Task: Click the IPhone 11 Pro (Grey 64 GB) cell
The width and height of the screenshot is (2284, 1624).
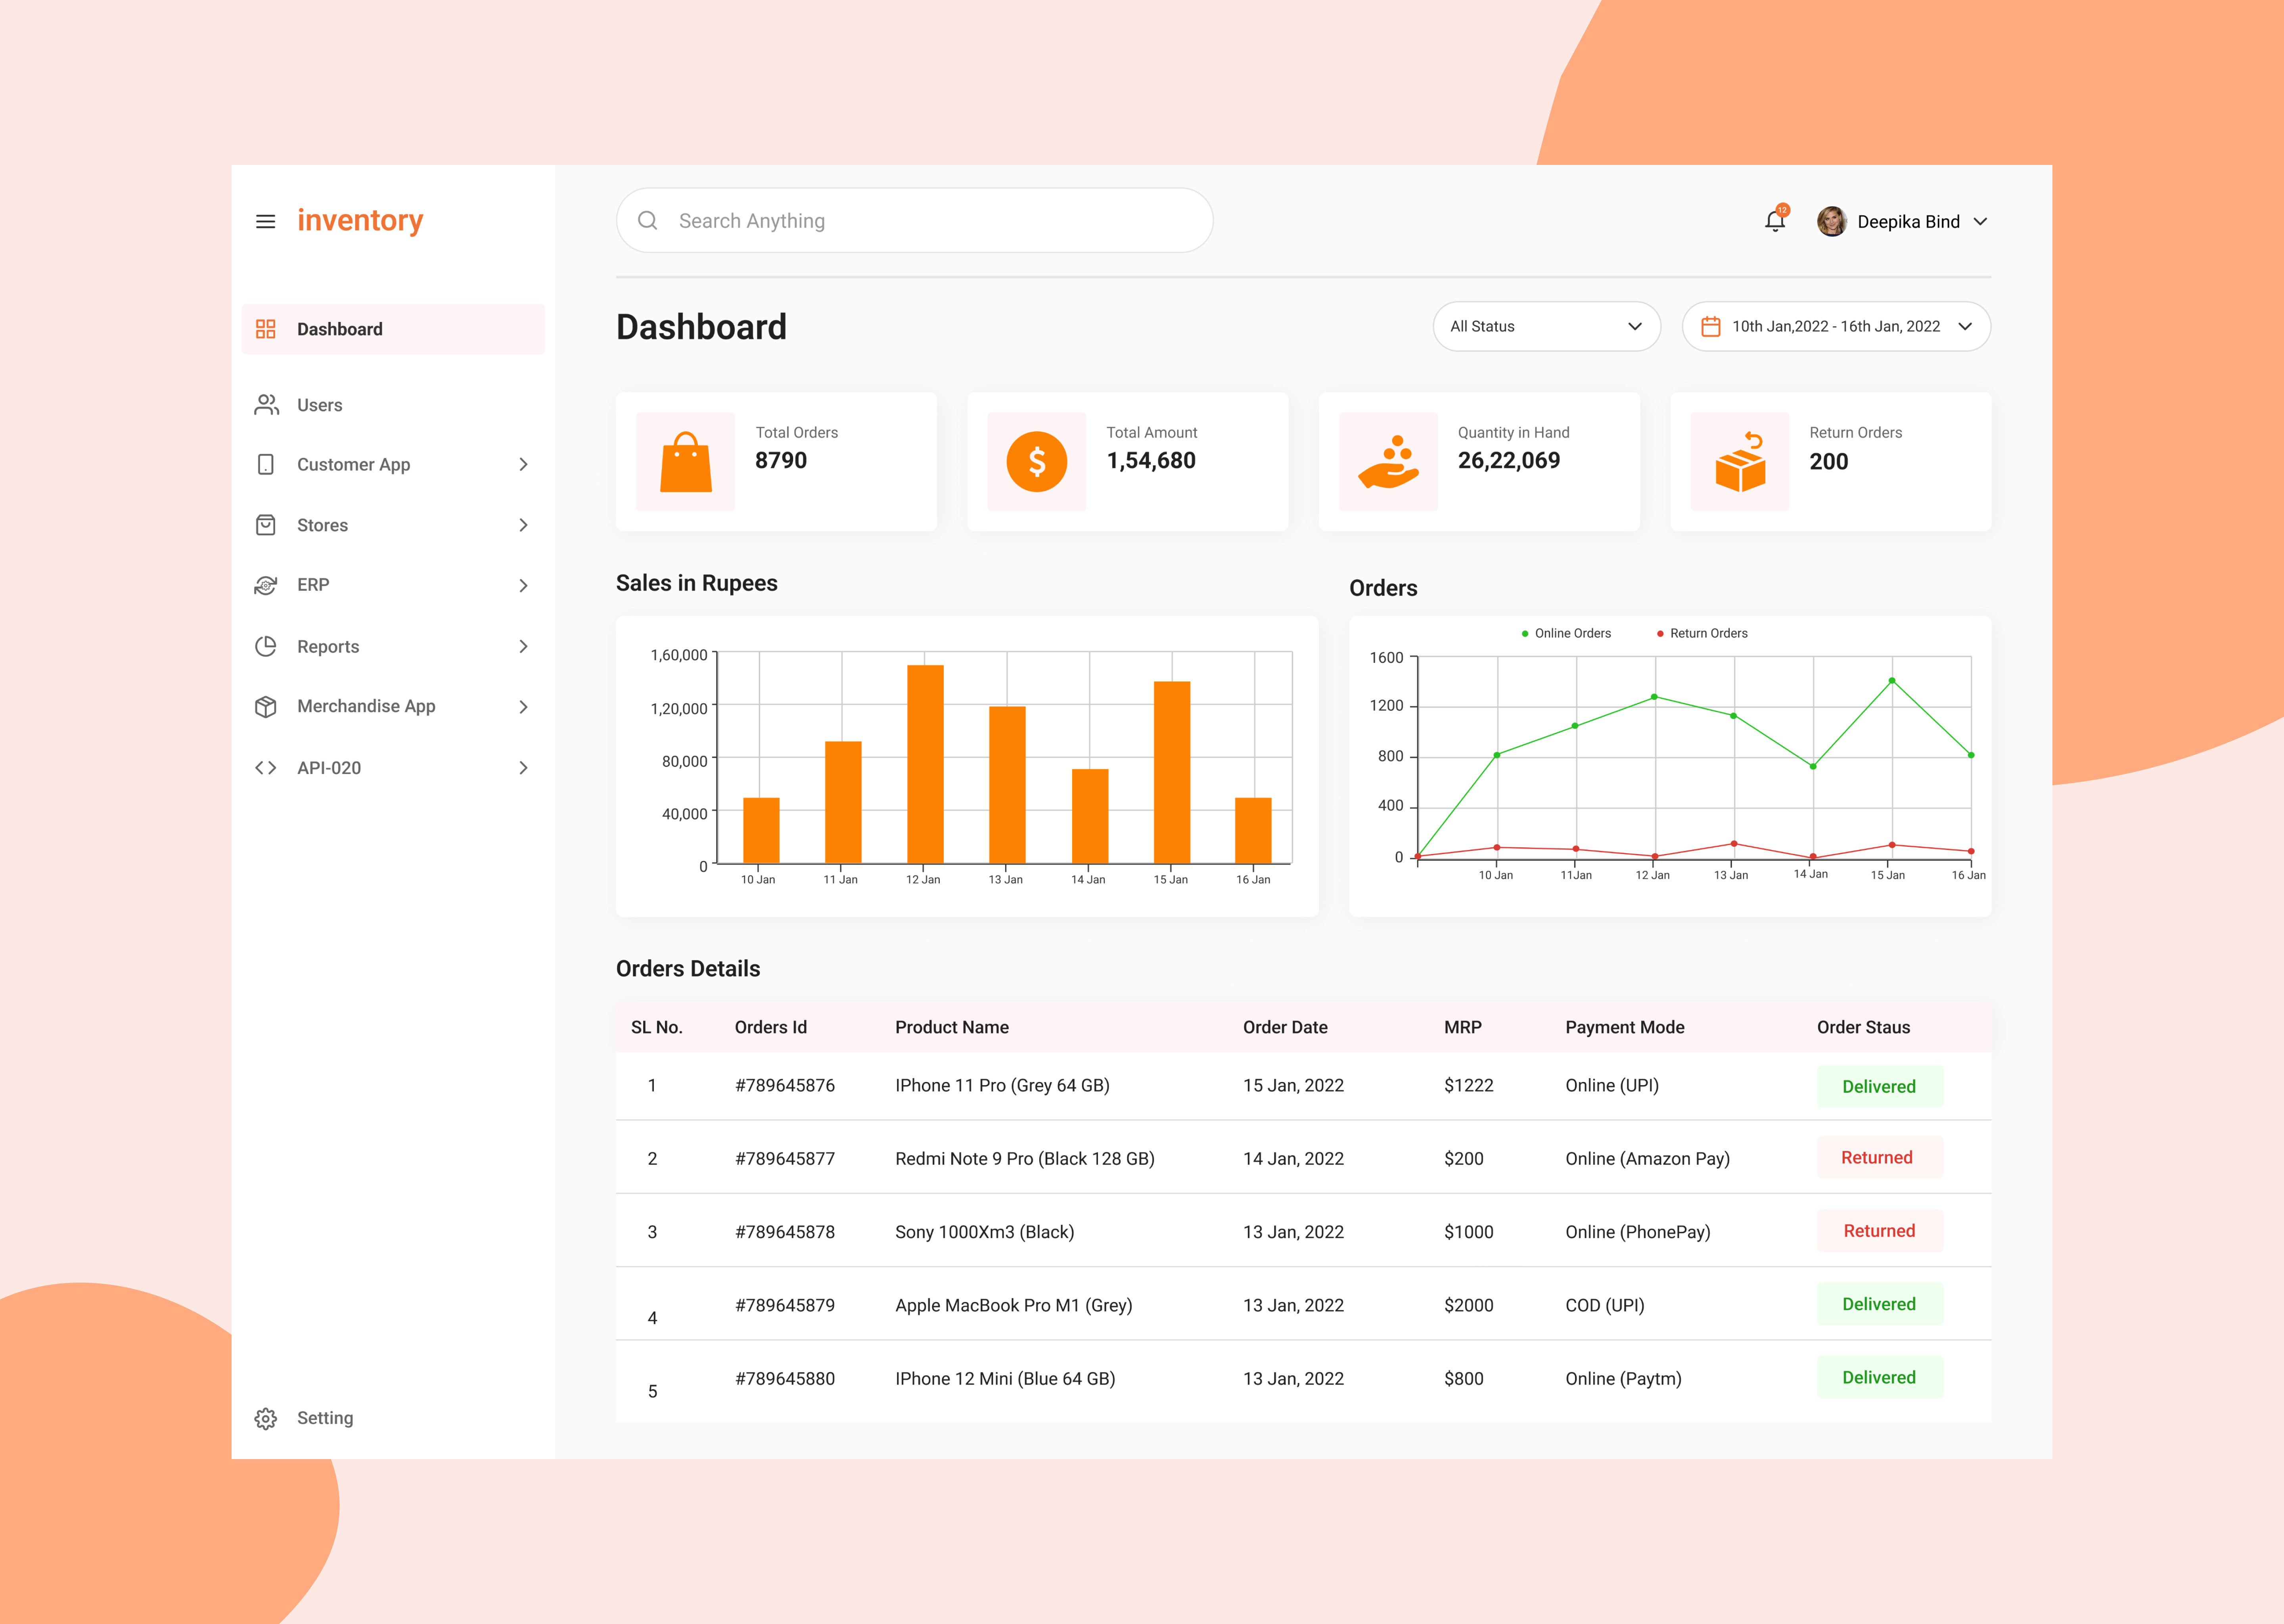Action: [1002, 1086]
